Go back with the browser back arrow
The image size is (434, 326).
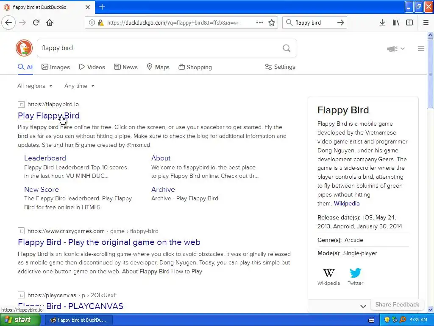coord(8,22)
